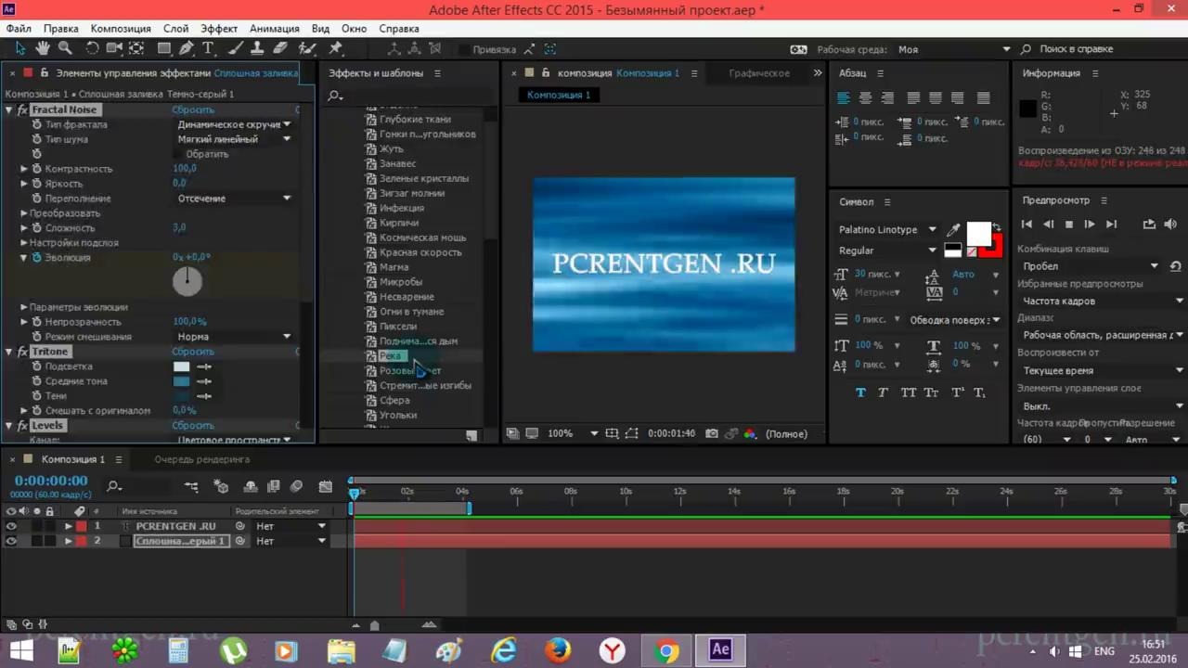
Task: Select the Река preset
Action: 391,356
